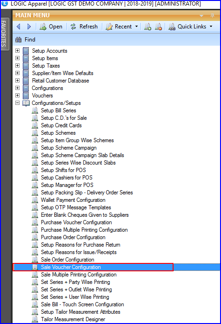Open Setup Manager for POS
This screenshot has height=324, width=221.
point(67,185)
